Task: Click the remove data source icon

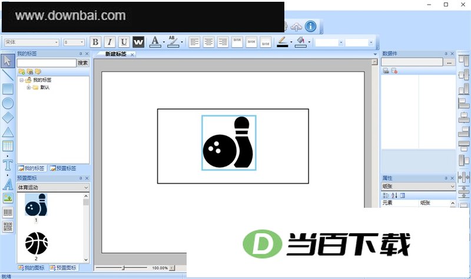Action: point(394,71)
